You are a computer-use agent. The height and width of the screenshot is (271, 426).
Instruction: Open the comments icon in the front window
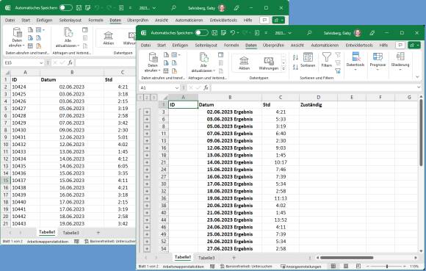click(400, 45)
